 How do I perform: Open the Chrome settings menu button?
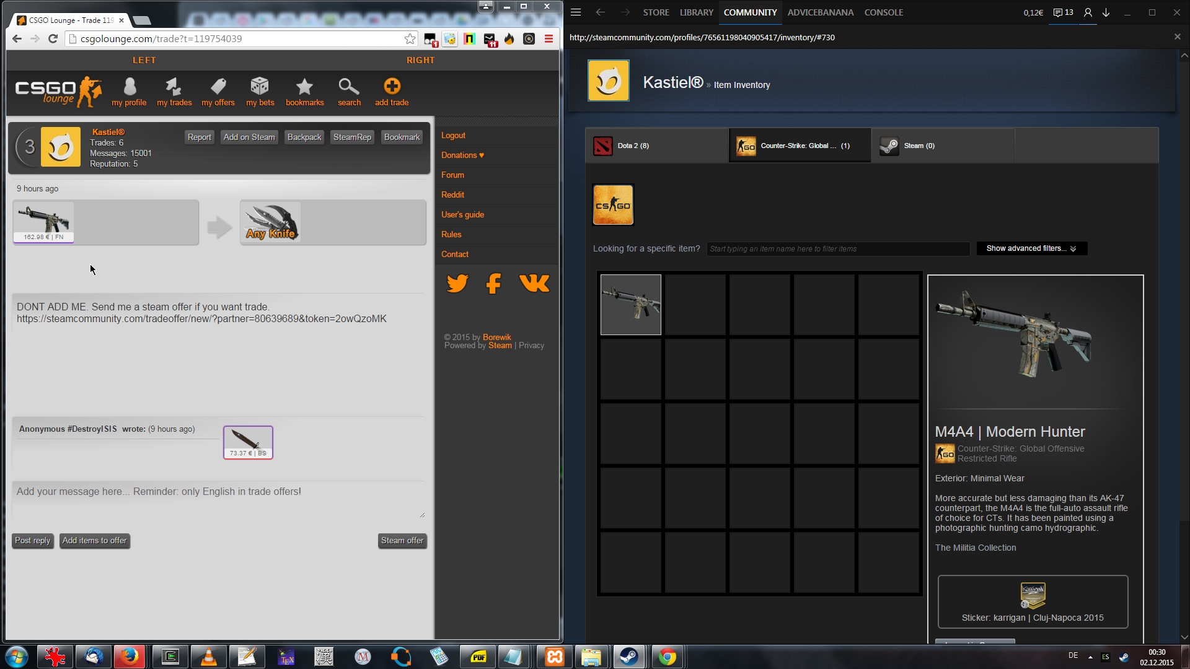549,39
